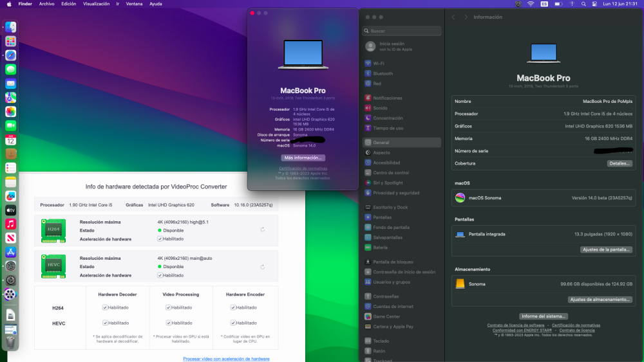Open Mail app in the Dock
The image size is (644, 362).
pos(11,83)
